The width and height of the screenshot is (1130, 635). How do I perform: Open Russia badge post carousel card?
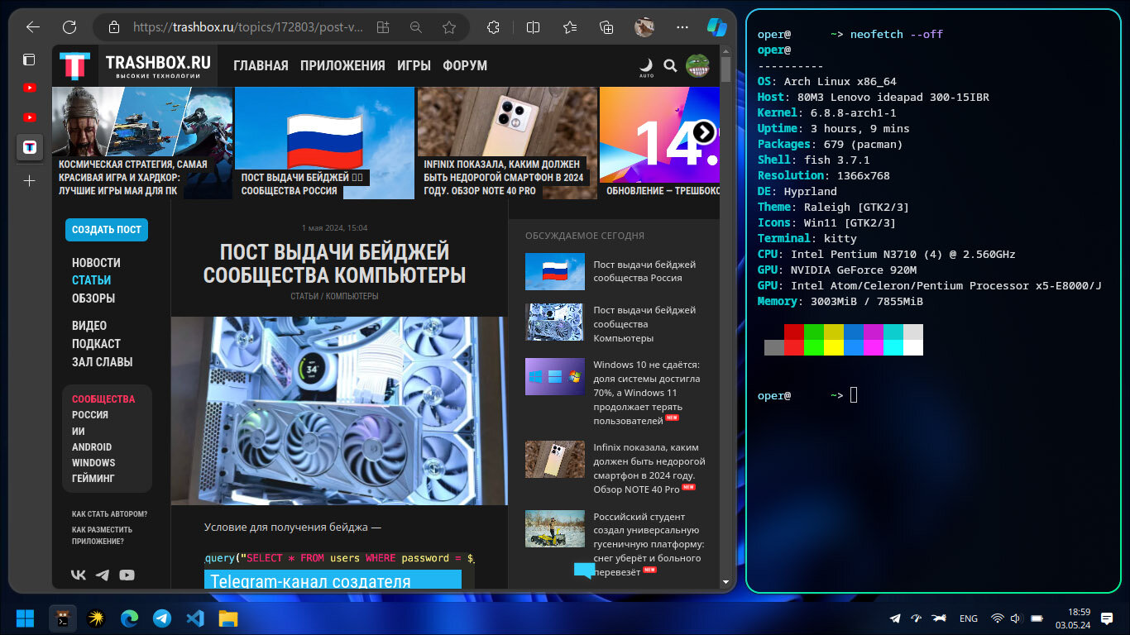coord(324,143)
